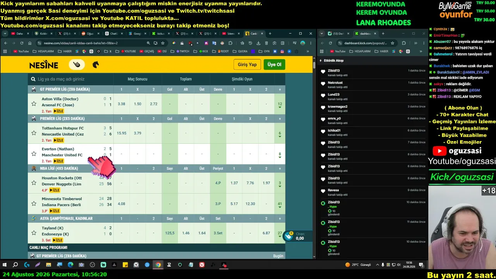
Task: Star the Tayland vs Endonezya match
Action: (x=34, y=233)
